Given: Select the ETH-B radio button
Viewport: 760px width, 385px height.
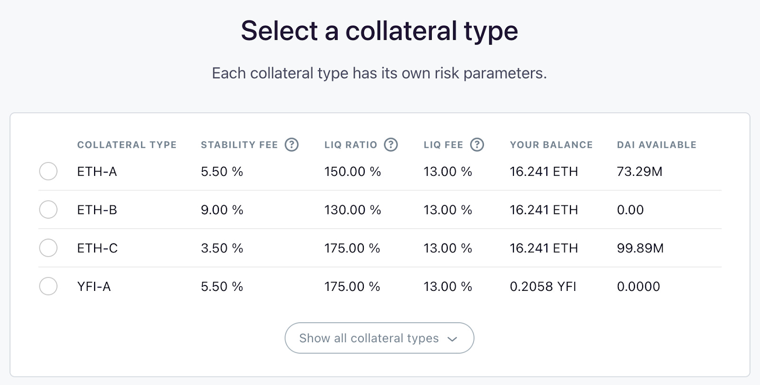Looking at the screenshot, I should [x=48, y=210].
